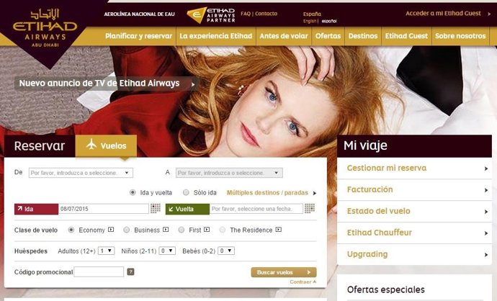Viewport: 497px width, 301px height.
Task: Click the Código promocional input field
Action: [x=99, y=271]
